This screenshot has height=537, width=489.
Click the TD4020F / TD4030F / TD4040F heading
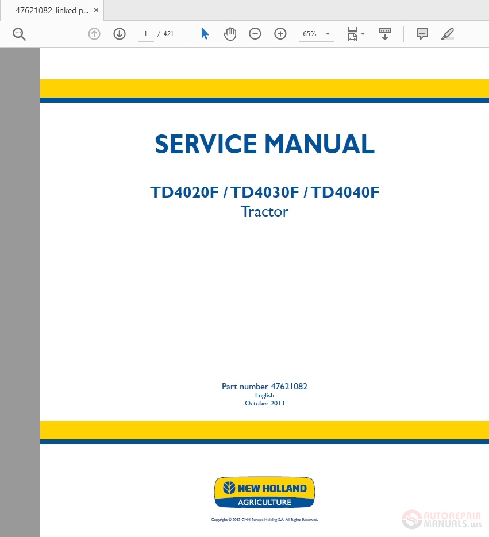[x=264, y=192]
